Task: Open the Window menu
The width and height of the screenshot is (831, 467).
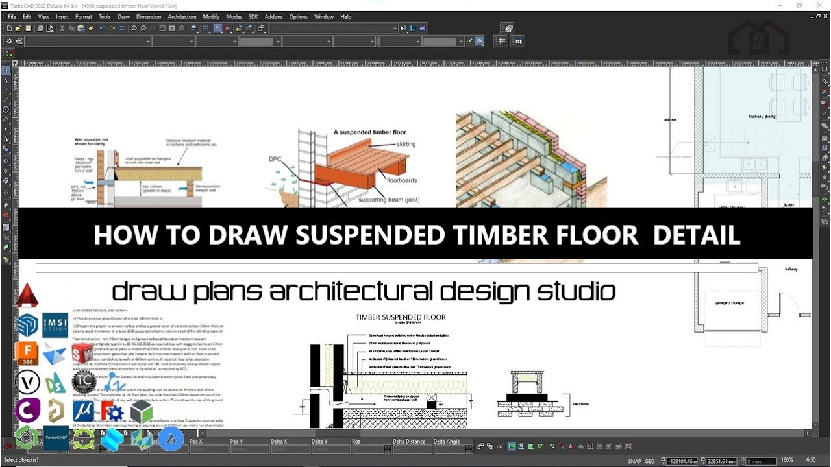Action: (324, 17)
